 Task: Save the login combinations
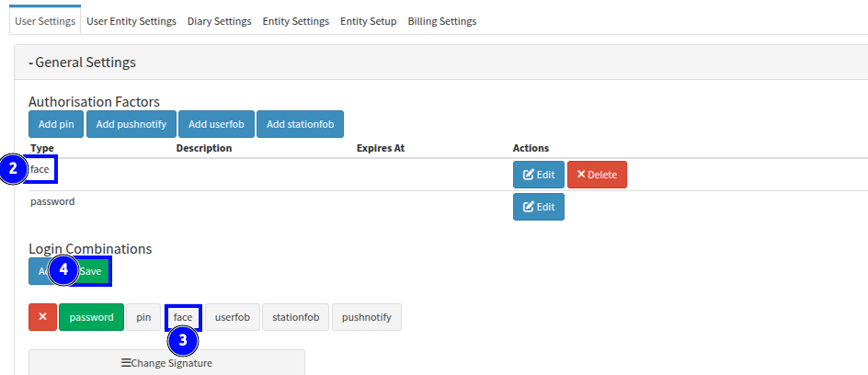[91, 271]
